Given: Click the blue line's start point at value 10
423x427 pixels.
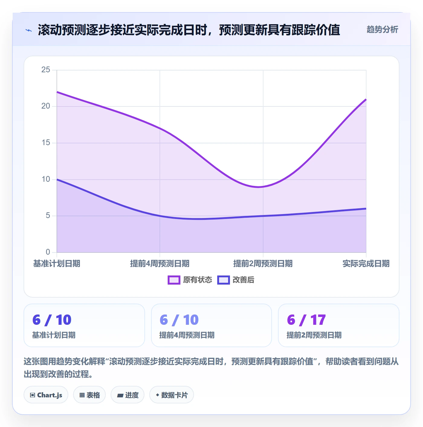Looking at the screenshot, I should click(57, 179).
